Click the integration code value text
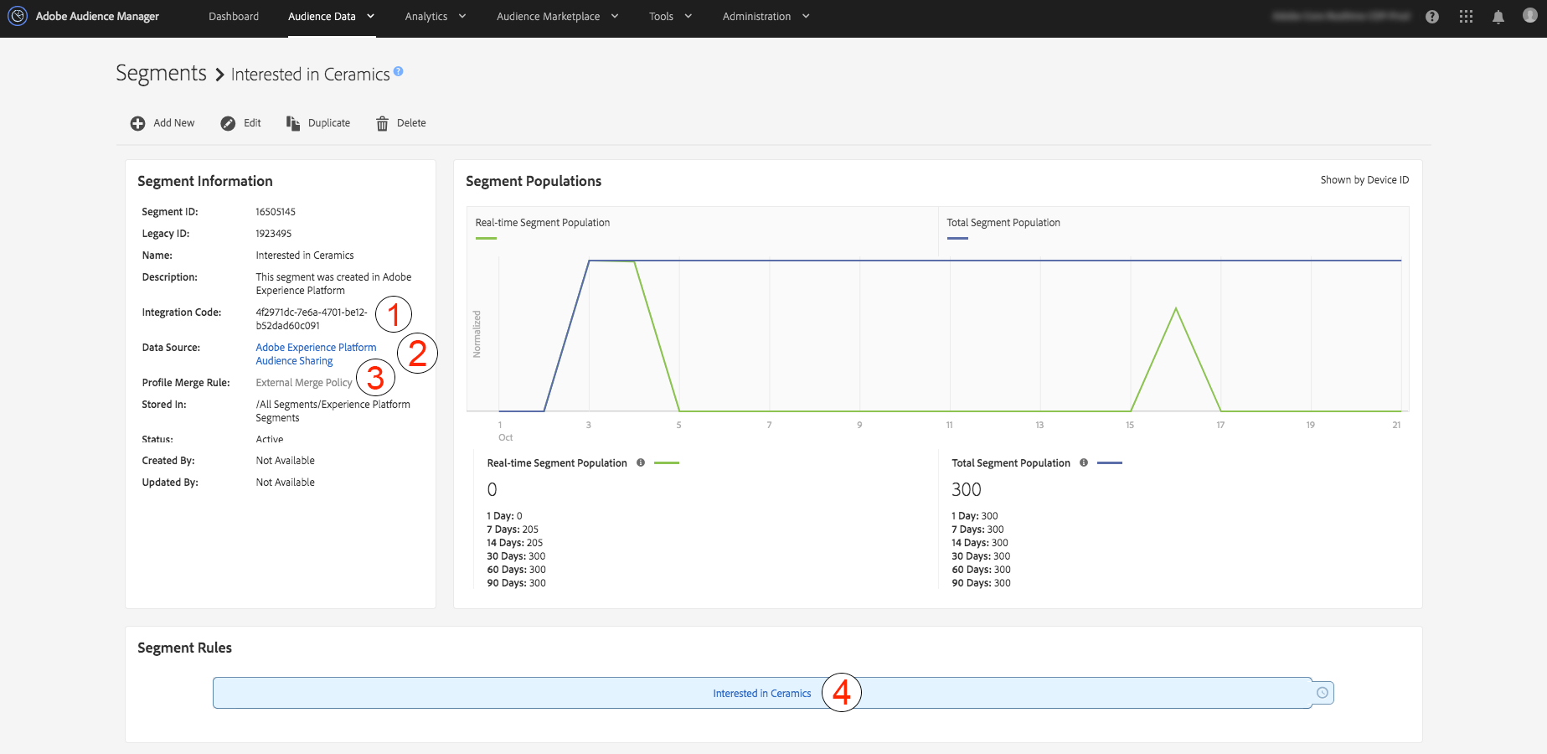This screenshot has width=1547, height=754. 312,319
